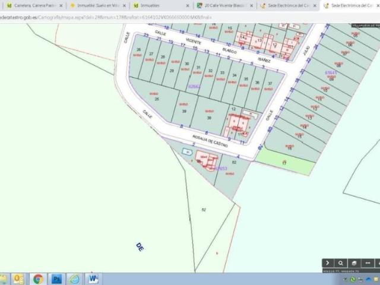Close the Inmuebles tab
The width and height of the screenshot is (380, 285).
[188, 5]
